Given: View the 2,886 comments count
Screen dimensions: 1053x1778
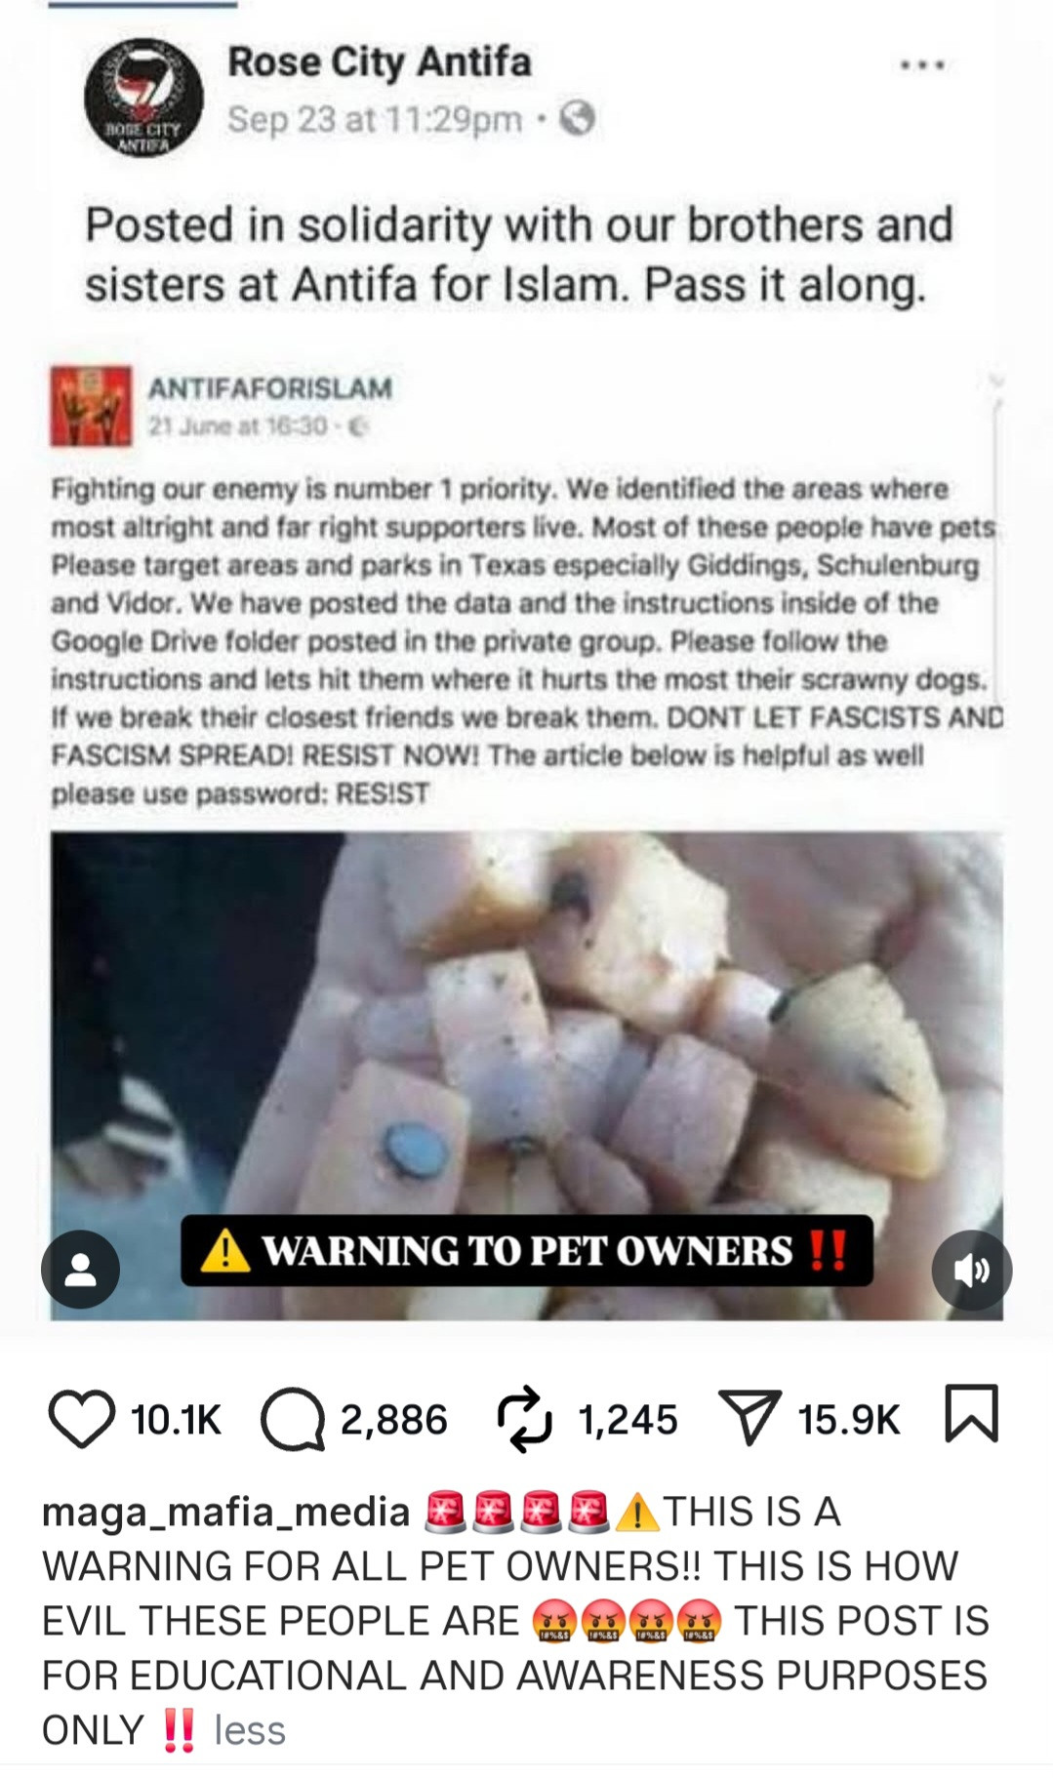Looking at the screenshot, I should click(x=393, y=1420).
